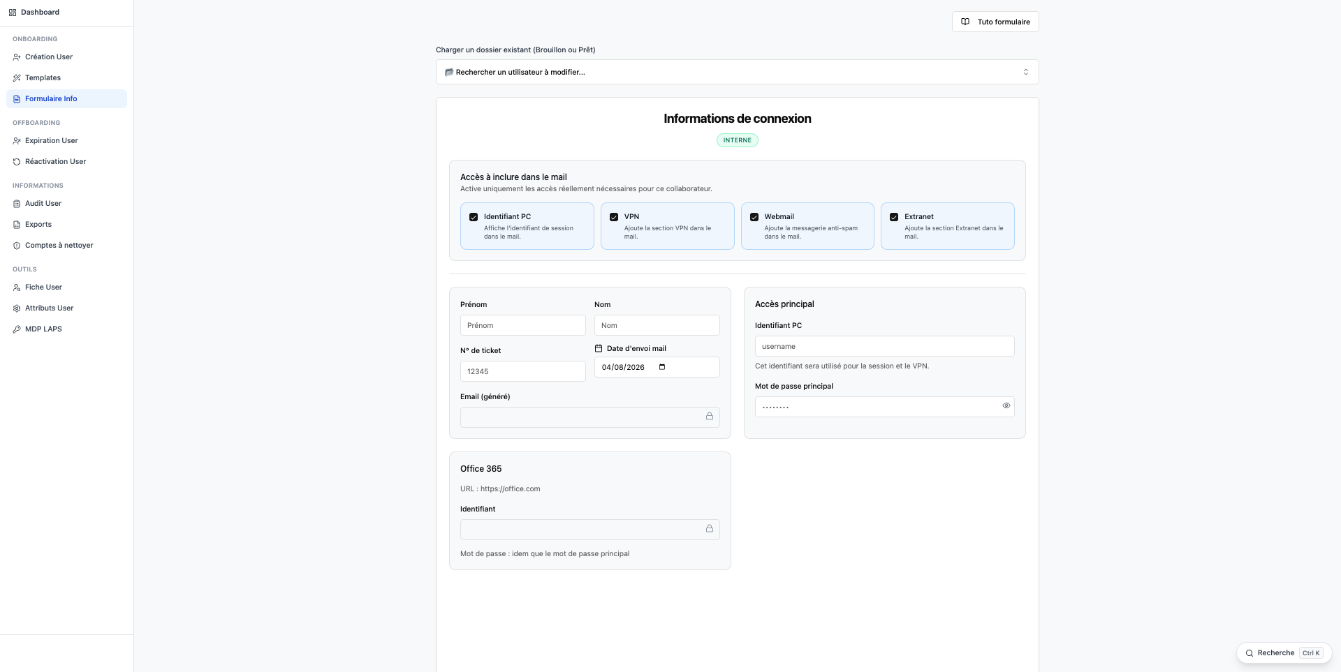Show the main password with eye icon

point(1006,405)
